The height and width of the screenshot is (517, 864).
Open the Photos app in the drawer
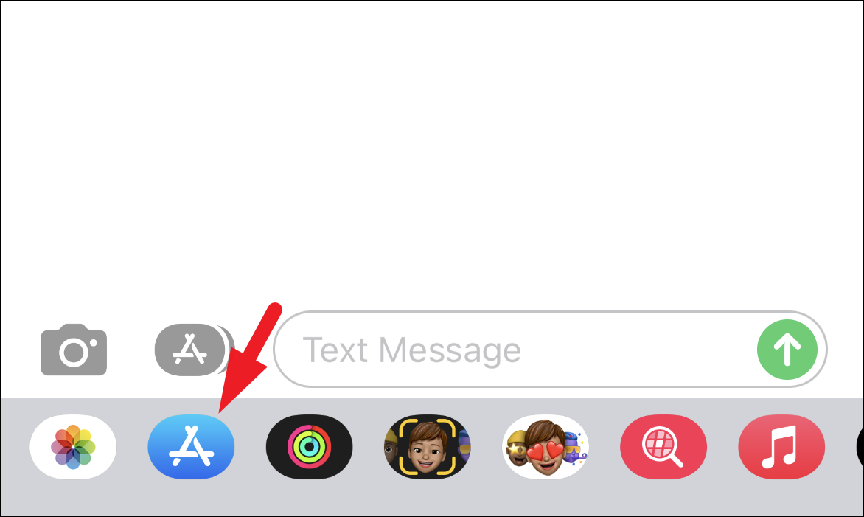pos(73,446)
